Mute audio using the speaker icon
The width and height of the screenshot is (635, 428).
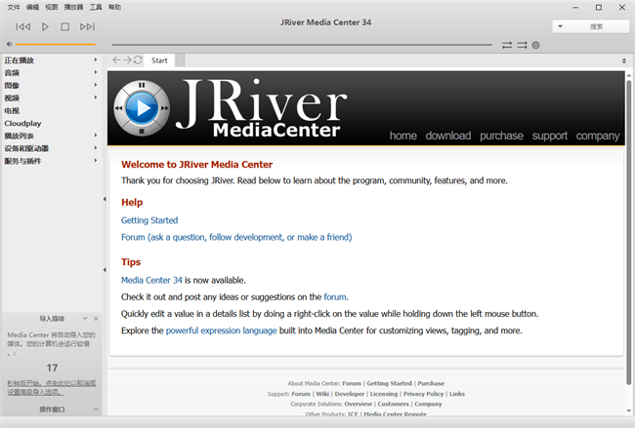point(9,44)
